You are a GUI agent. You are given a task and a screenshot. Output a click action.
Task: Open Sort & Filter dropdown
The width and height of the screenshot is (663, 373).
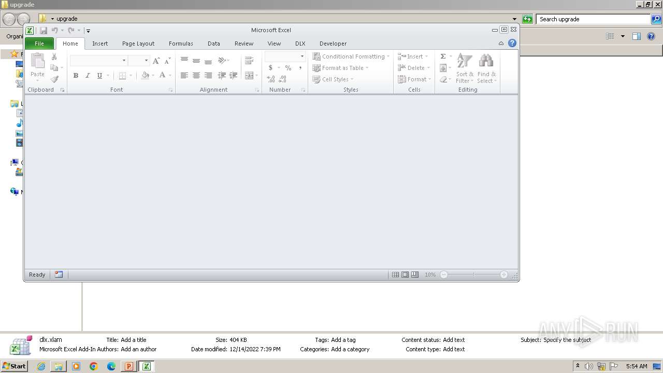click(465, 68)
